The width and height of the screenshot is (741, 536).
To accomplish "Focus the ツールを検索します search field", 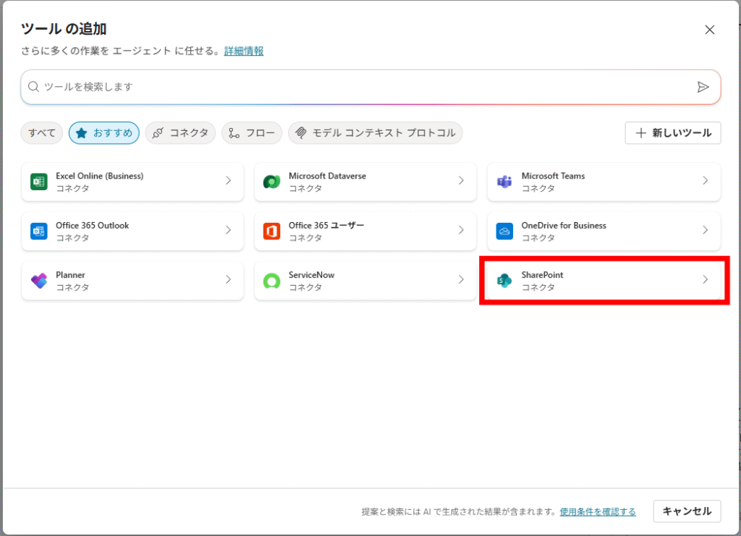I will [x=370, y=87].
